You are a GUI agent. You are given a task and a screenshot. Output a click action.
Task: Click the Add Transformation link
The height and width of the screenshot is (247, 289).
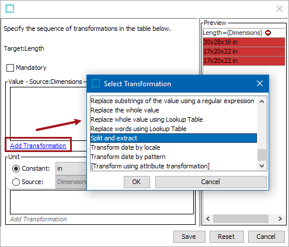click(38, 146)
